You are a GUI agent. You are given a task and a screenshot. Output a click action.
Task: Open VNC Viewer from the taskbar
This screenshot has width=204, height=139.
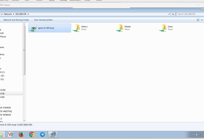[11, 134]
